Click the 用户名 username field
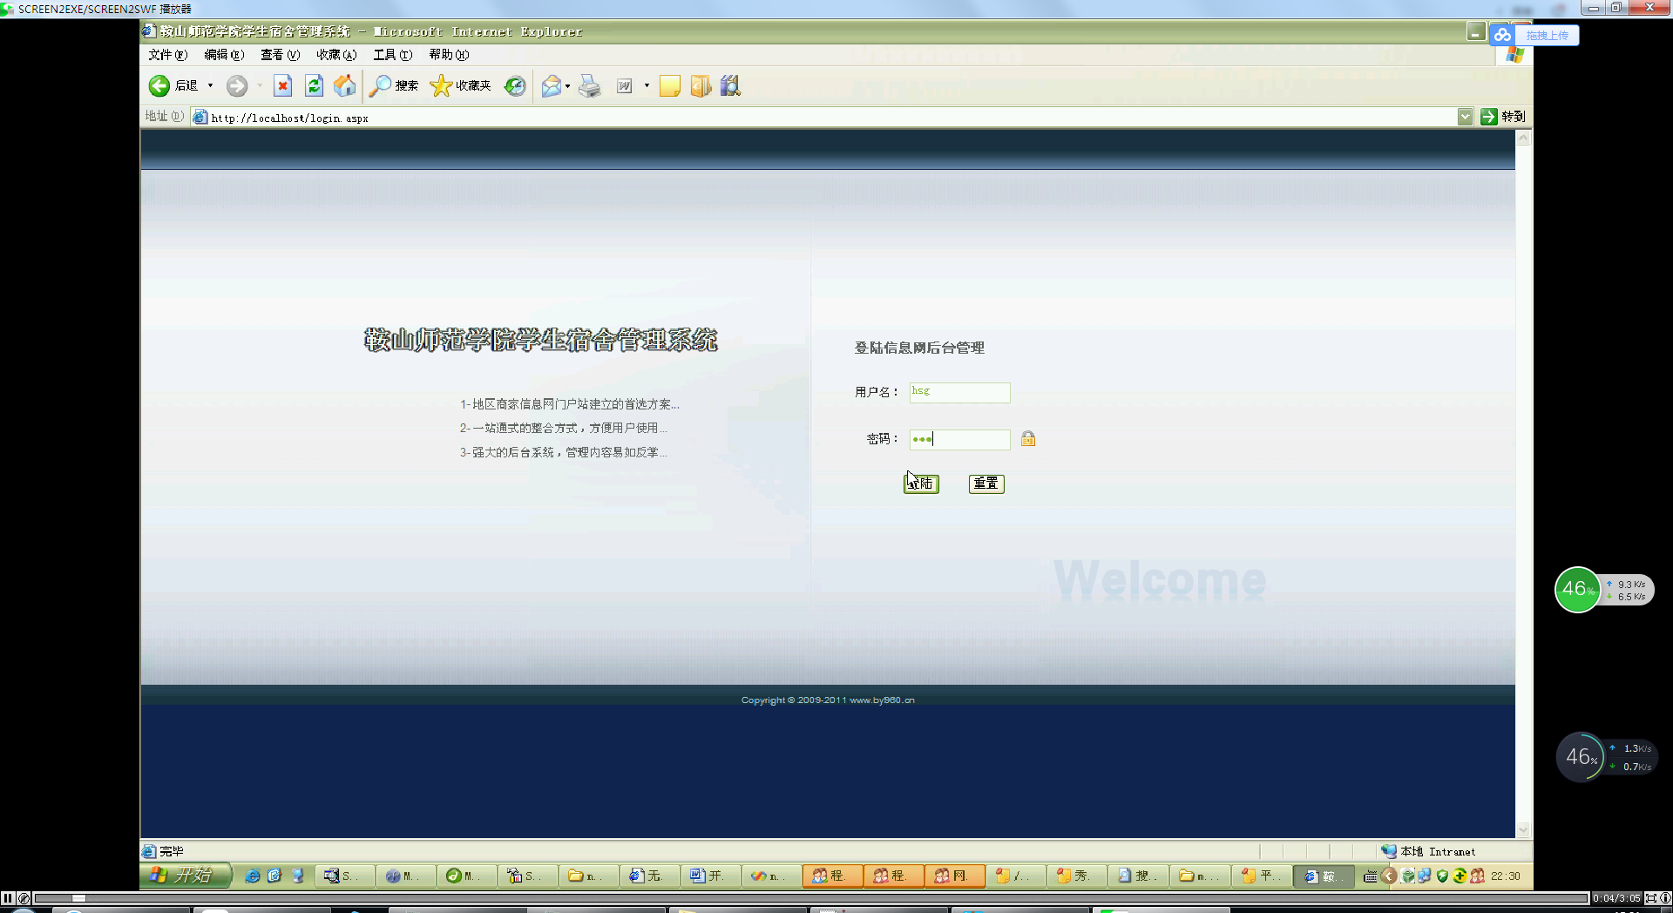1673x913 pixels. [959, 392]
